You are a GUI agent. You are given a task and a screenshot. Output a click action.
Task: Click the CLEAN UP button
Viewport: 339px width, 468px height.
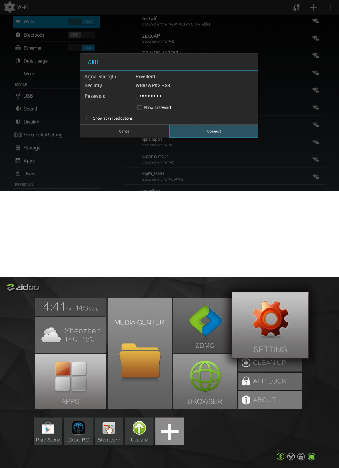coord(270,363)
